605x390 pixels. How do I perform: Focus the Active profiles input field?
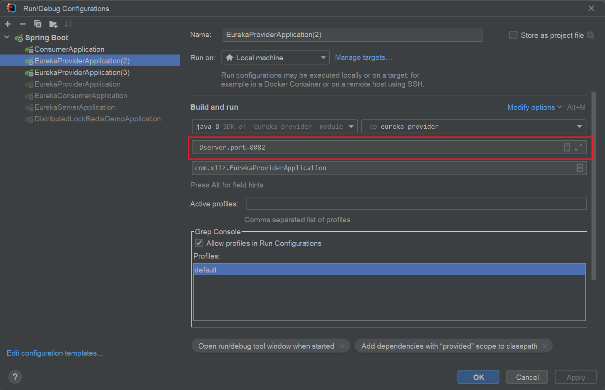[416, 204]
